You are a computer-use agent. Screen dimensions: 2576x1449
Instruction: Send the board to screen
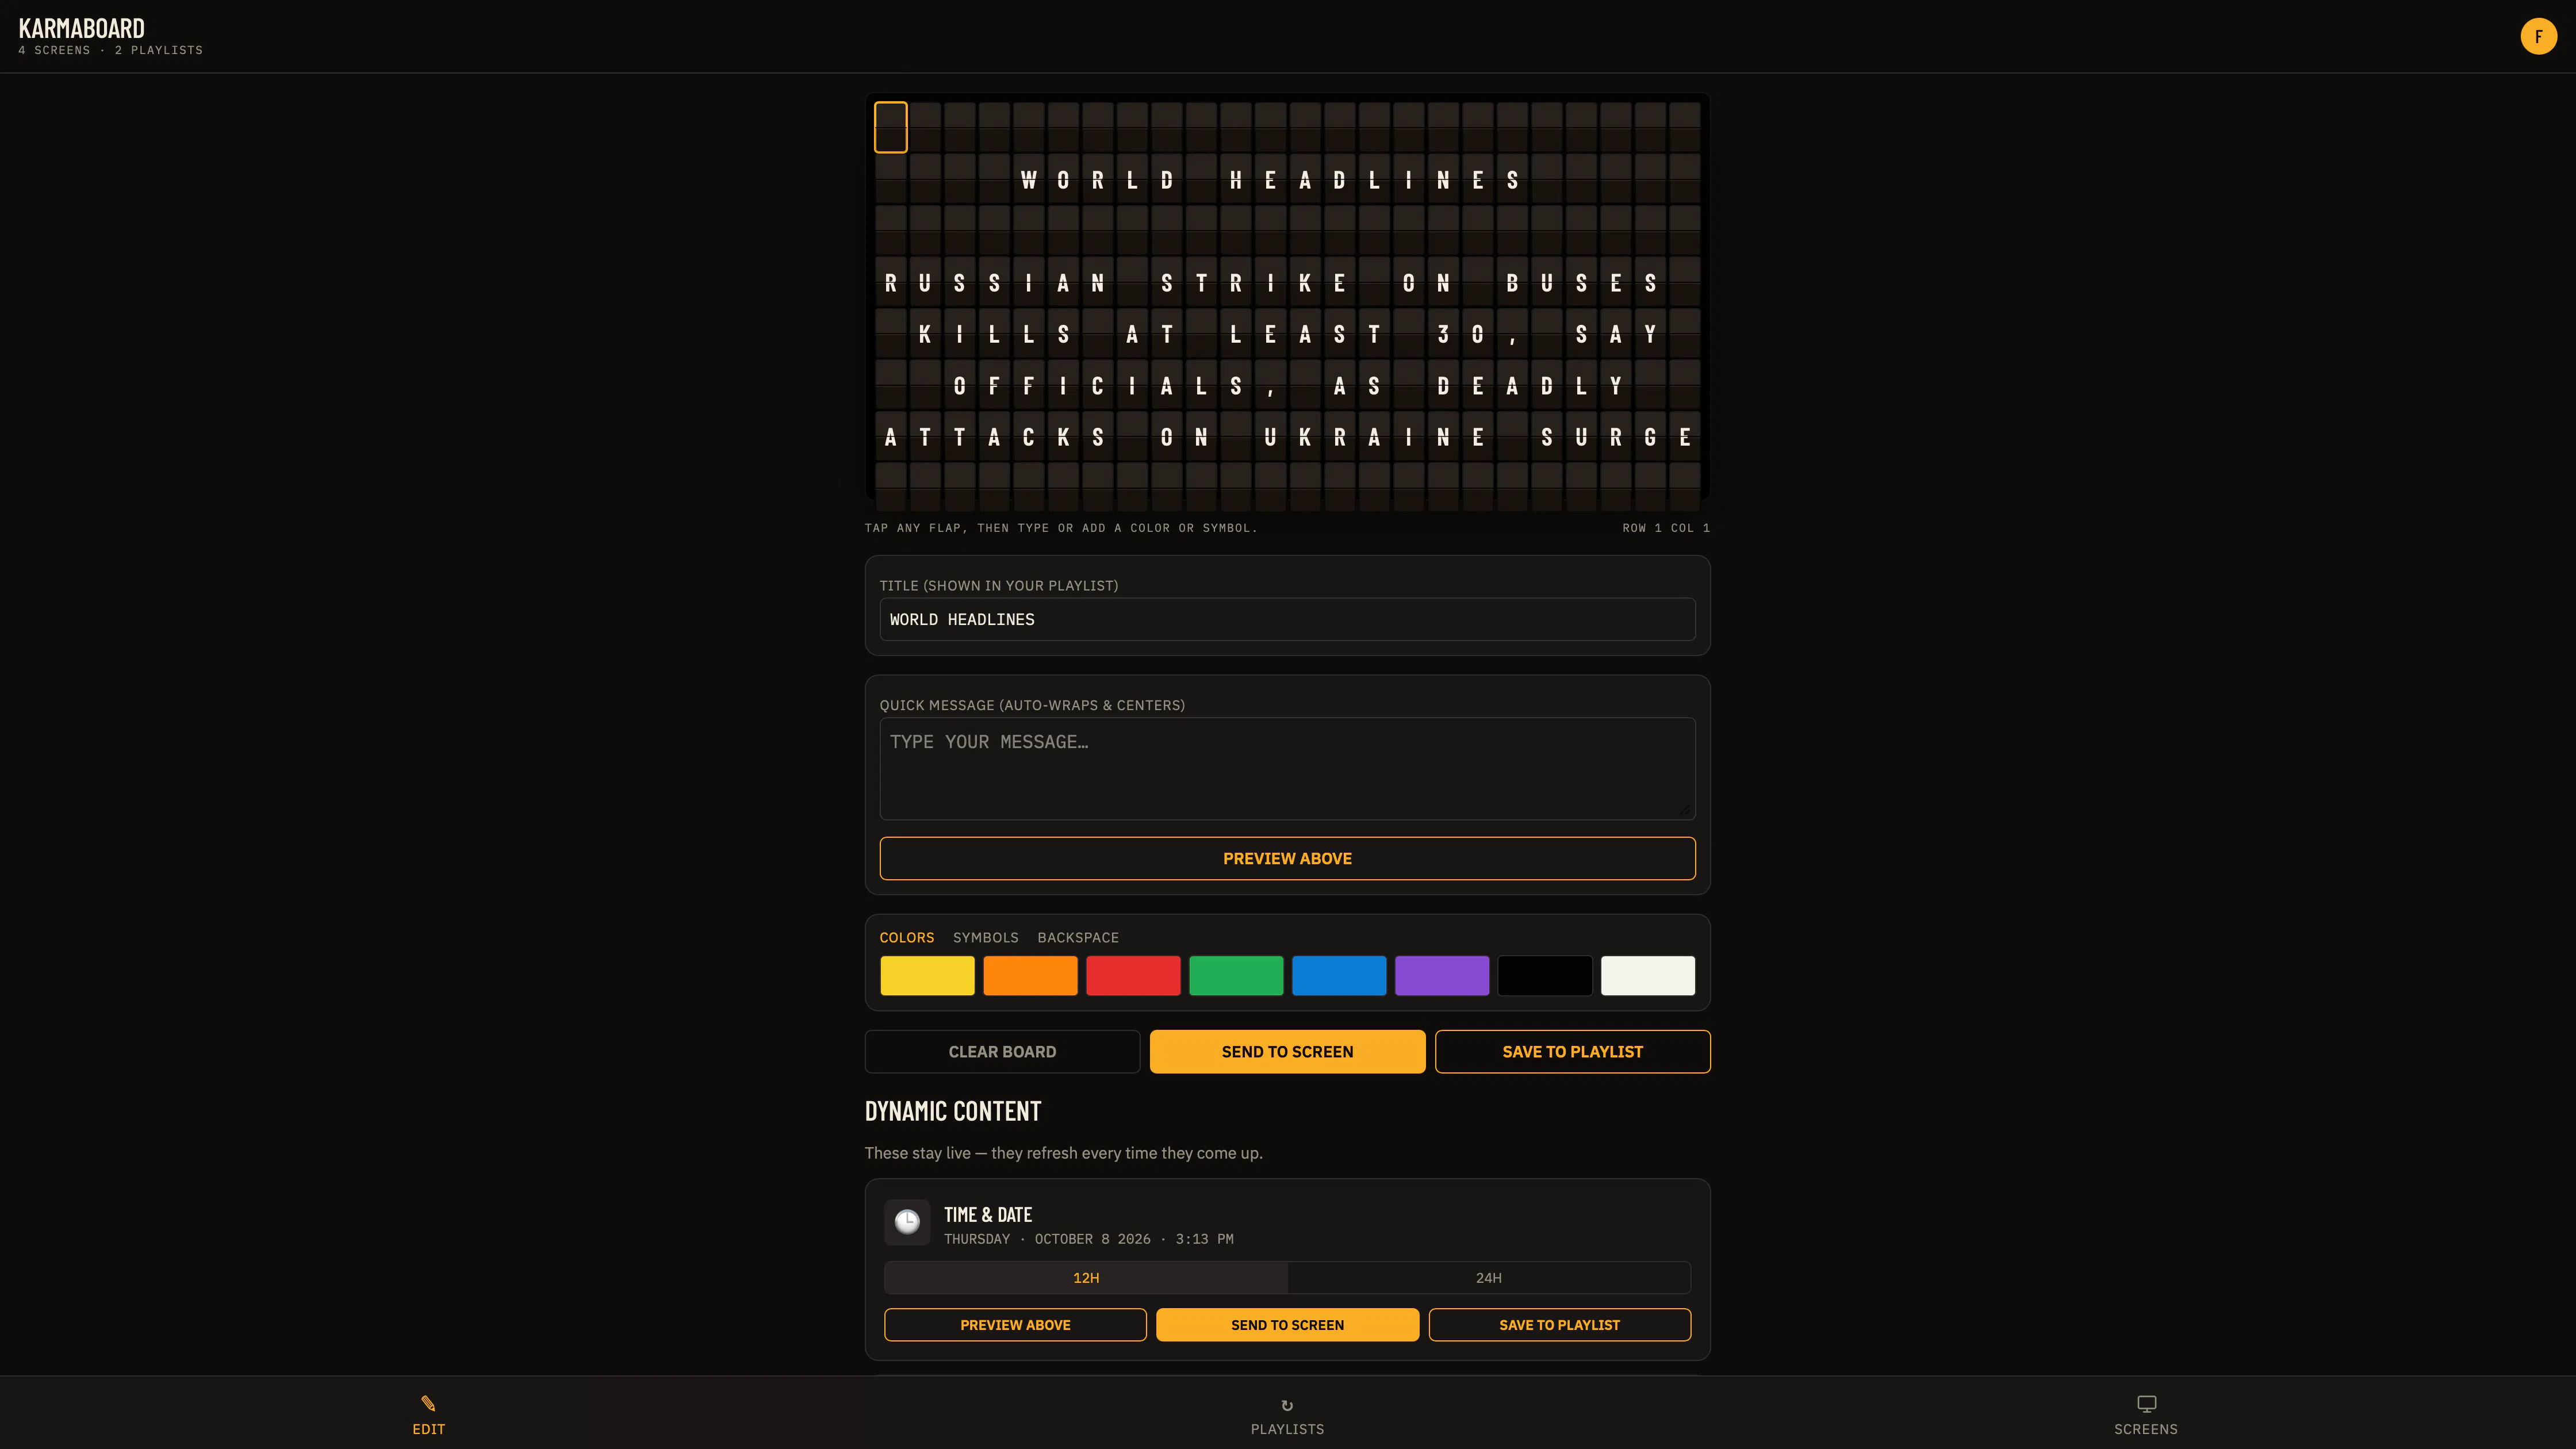(1287, 1052)
